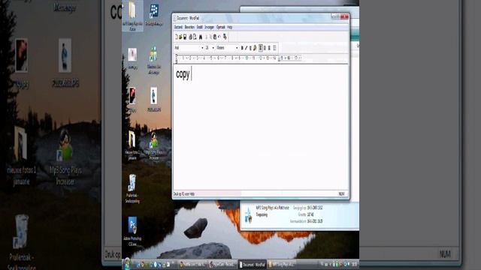The width and height of the screenshot is (481, 270).
Task: Click the WordPad ruler bar
Action: click(239, 58)
